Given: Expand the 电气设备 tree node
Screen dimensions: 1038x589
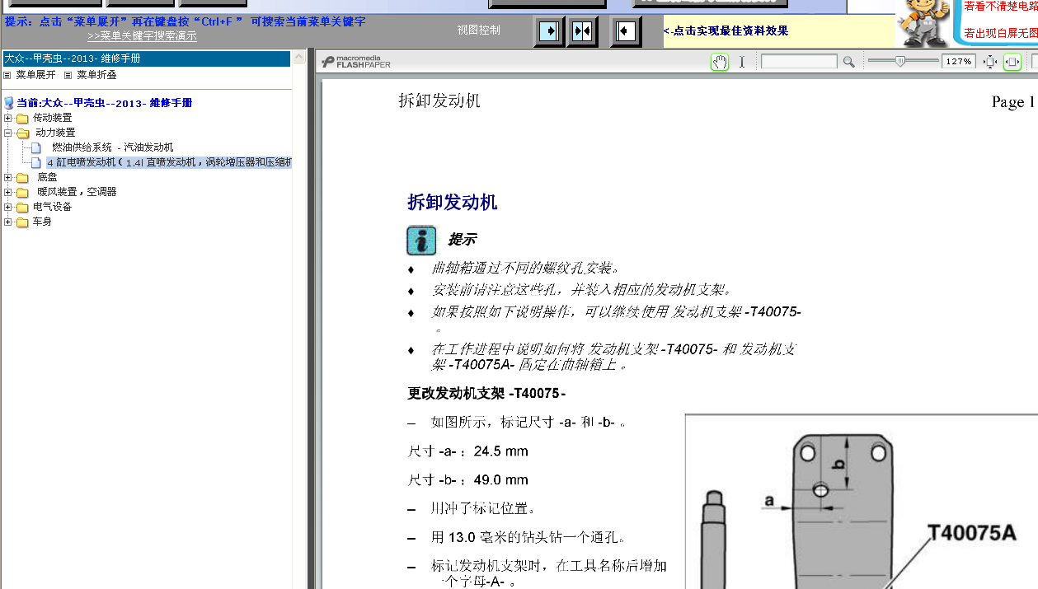Looking at the screenshot, I should click(x=8, y=207).
